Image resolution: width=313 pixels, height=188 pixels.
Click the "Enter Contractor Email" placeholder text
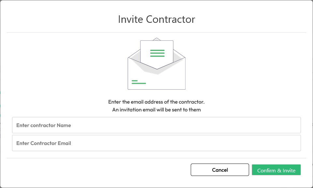pyautogui.click(x=44, y=143)
